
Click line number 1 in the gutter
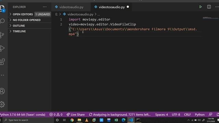[61, 19]
